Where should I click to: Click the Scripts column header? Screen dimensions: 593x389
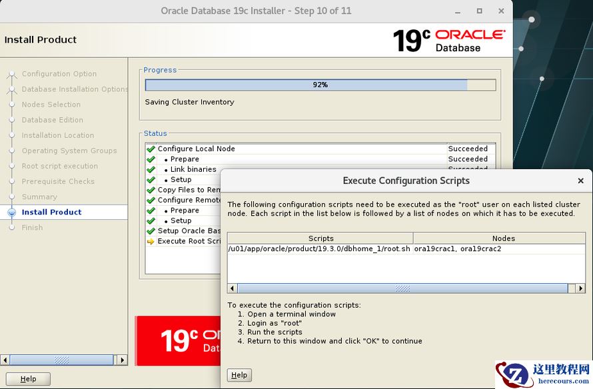pyautogui.click(x=320, y=238)
